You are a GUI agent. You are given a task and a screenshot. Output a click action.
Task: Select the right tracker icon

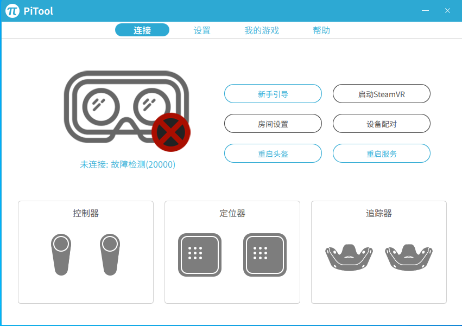pyautogui.click(x=409, y=258)
